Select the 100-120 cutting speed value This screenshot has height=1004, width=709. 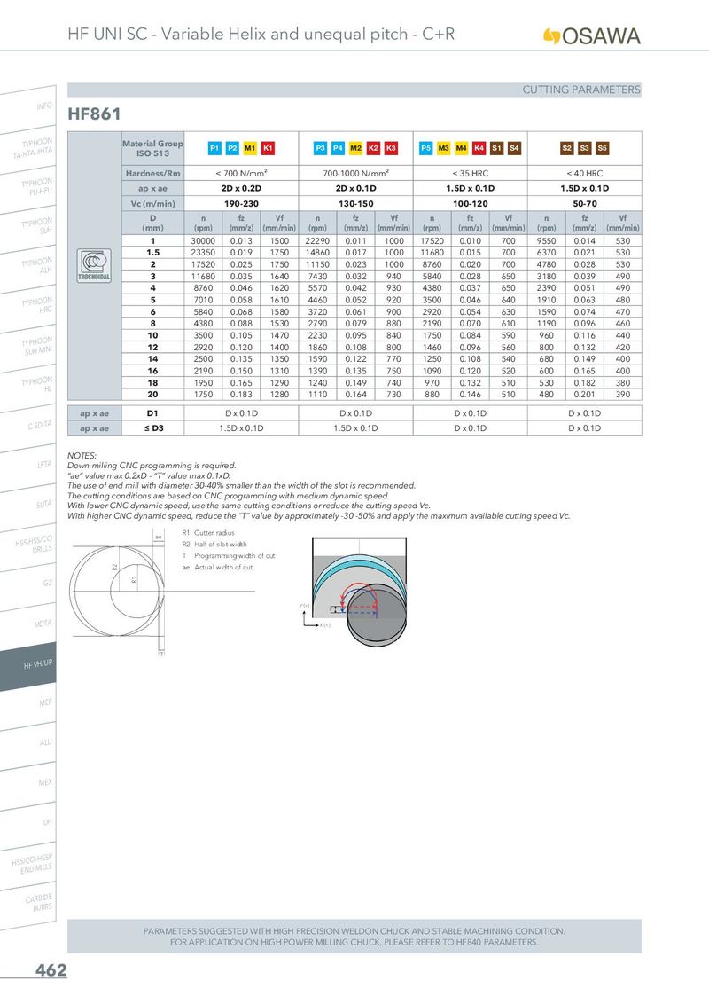point(471,204)
